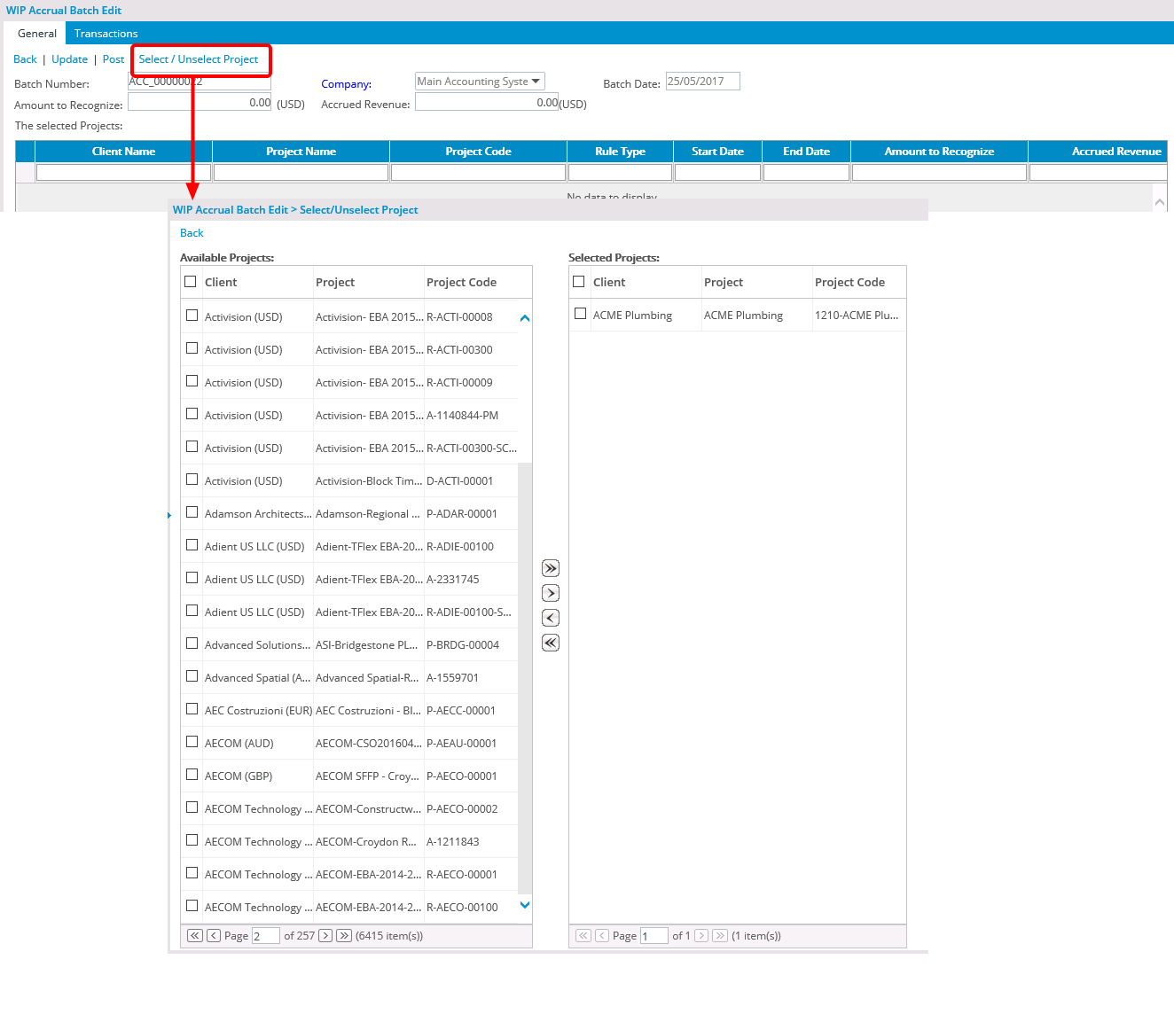Click the remove all projects double-left arrow
Image resolution: width=1174 pixels, height=1014 pixels.
click(x=550, y=643)
